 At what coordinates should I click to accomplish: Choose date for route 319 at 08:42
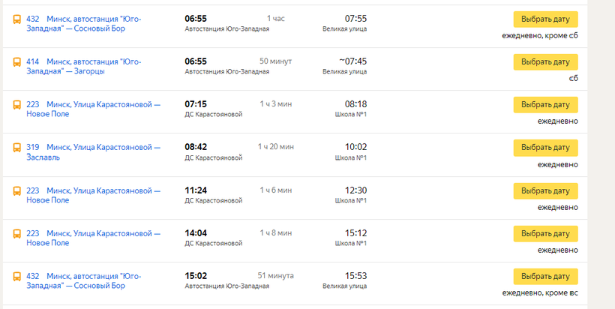(x=545, y=148)
